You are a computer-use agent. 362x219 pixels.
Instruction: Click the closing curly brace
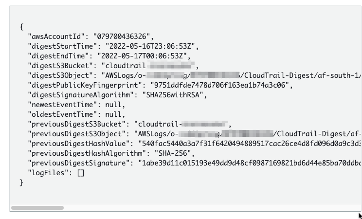pyautogui.click(x=21, y=182)
